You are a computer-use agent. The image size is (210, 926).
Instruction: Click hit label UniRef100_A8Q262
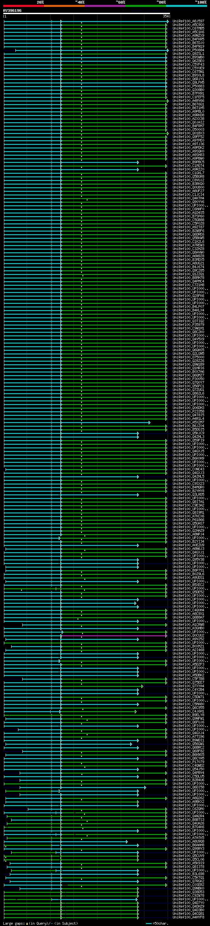coord(188,798)
